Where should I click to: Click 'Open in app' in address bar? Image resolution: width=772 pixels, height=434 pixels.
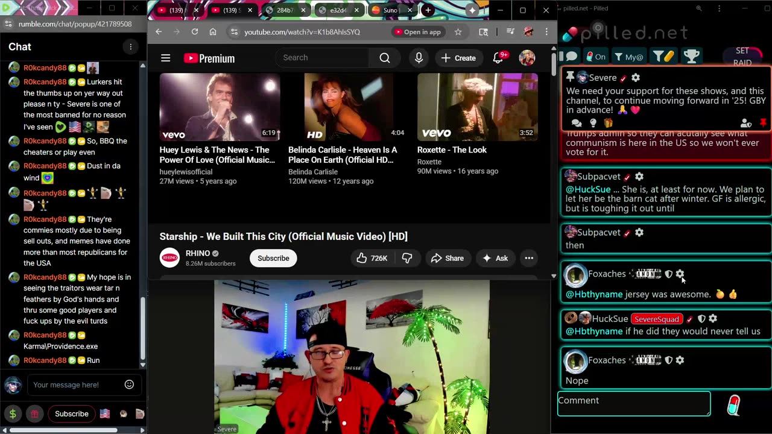[x=418, y=32]
